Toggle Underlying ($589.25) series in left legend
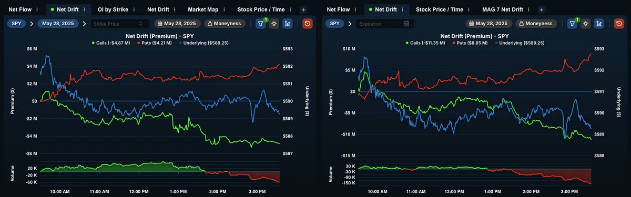Screen dimensions: 631x197 [x=203, y=43]
